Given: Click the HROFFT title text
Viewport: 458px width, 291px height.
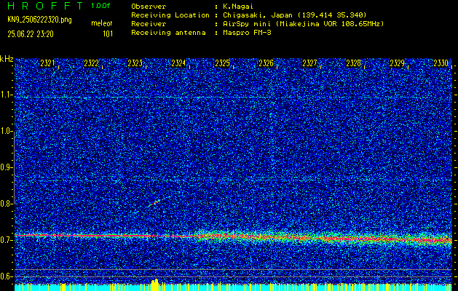Looking at the screenshot, I should pyautogui.click(x=45, y=6).
